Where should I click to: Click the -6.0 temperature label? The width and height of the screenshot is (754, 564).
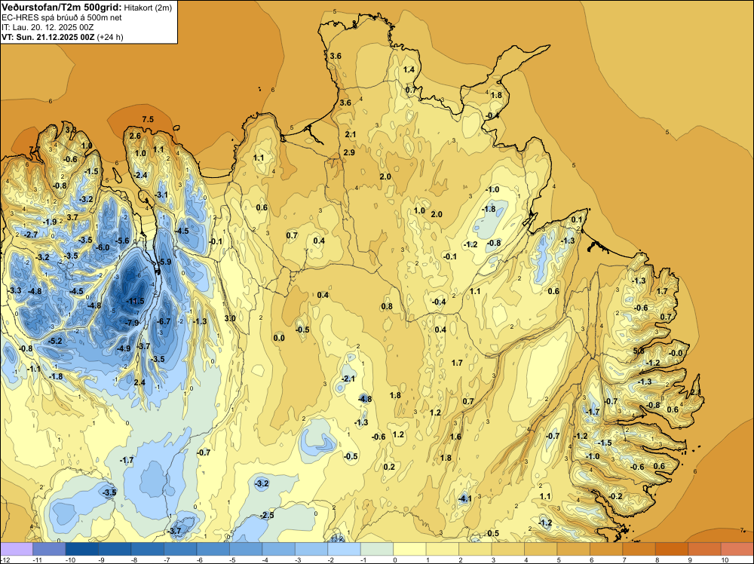click(103, 247)
